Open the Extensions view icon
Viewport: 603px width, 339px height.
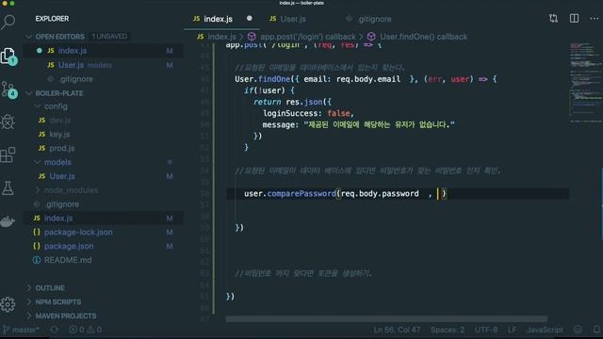(x=8, y=154)
